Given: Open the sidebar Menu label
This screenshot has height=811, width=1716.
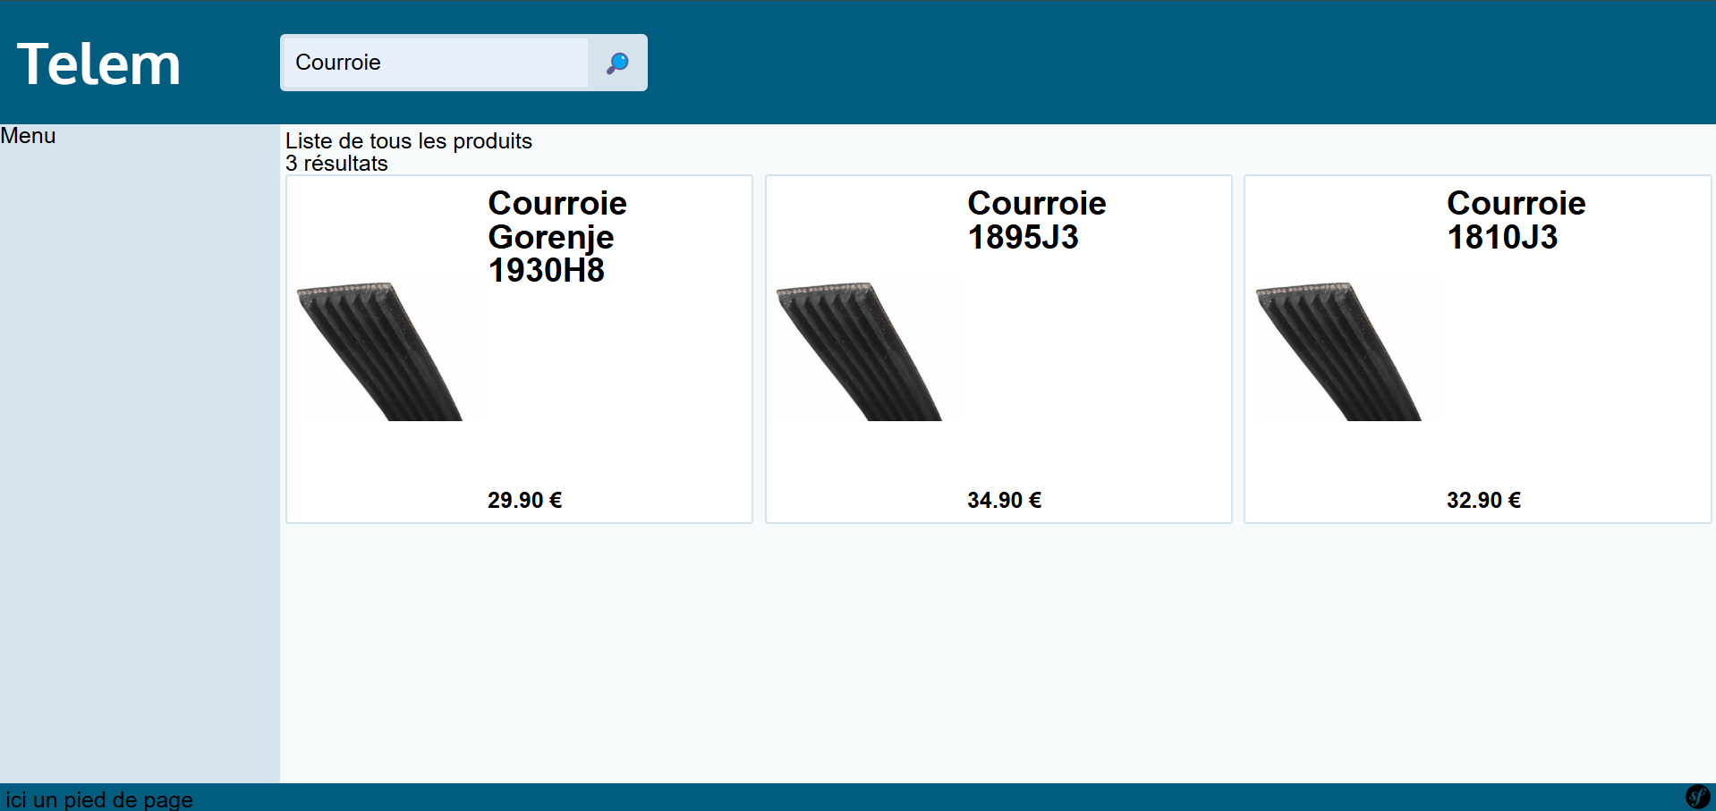Looking at the screenshot, I should [x=28, y=136].
